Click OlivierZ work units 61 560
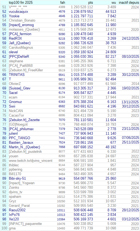The width and height of the screenshot is (140, 231). [x=111, y=84]
